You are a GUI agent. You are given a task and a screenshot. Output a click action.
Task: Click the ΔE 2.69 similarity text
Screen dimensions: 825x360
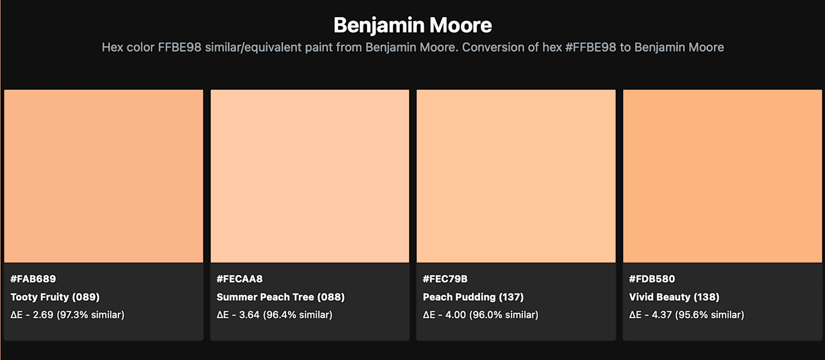[x=68, y=315]
